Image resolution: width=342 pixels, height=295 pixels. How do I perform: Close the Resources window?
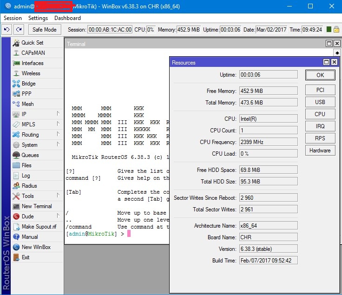pos(334,62)
